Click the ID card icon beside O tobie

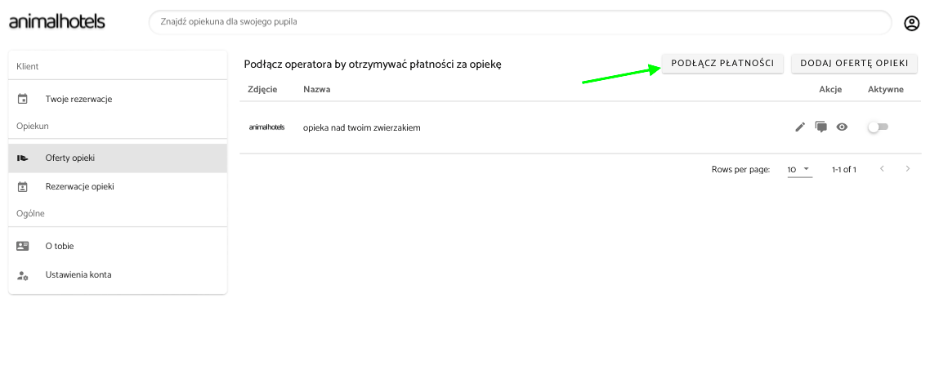[23, 246]
